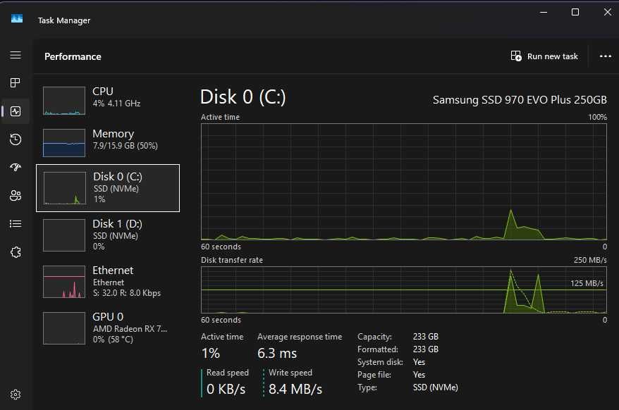Click the 'Write speed' label
Viewport: 619px width, 410px height.
[290, 373]
